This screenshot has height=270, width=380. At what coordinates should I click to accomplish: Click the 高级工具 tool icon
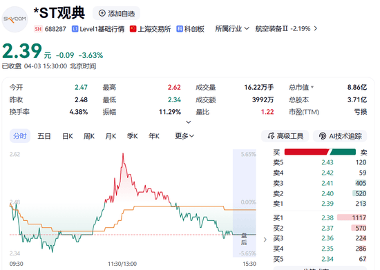(271, 136)
